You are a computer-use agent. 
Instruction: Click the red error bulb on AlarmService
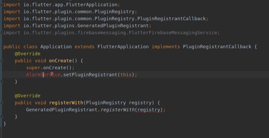tap(52, 74)
